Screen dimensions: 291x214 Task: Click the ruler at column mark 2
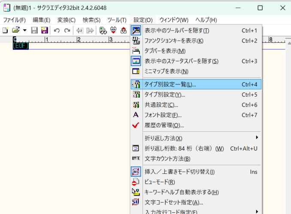coord(79,40)
